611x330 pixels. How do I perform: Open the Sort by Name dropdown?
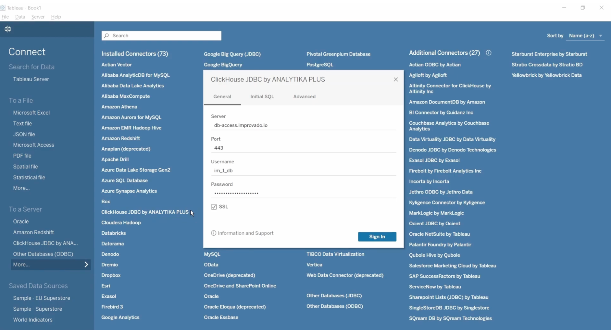[585, 36]
